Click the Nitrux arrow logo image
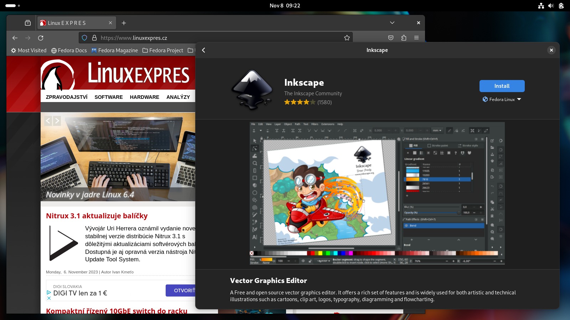570x320 pixels. click(x=63, y=243)
